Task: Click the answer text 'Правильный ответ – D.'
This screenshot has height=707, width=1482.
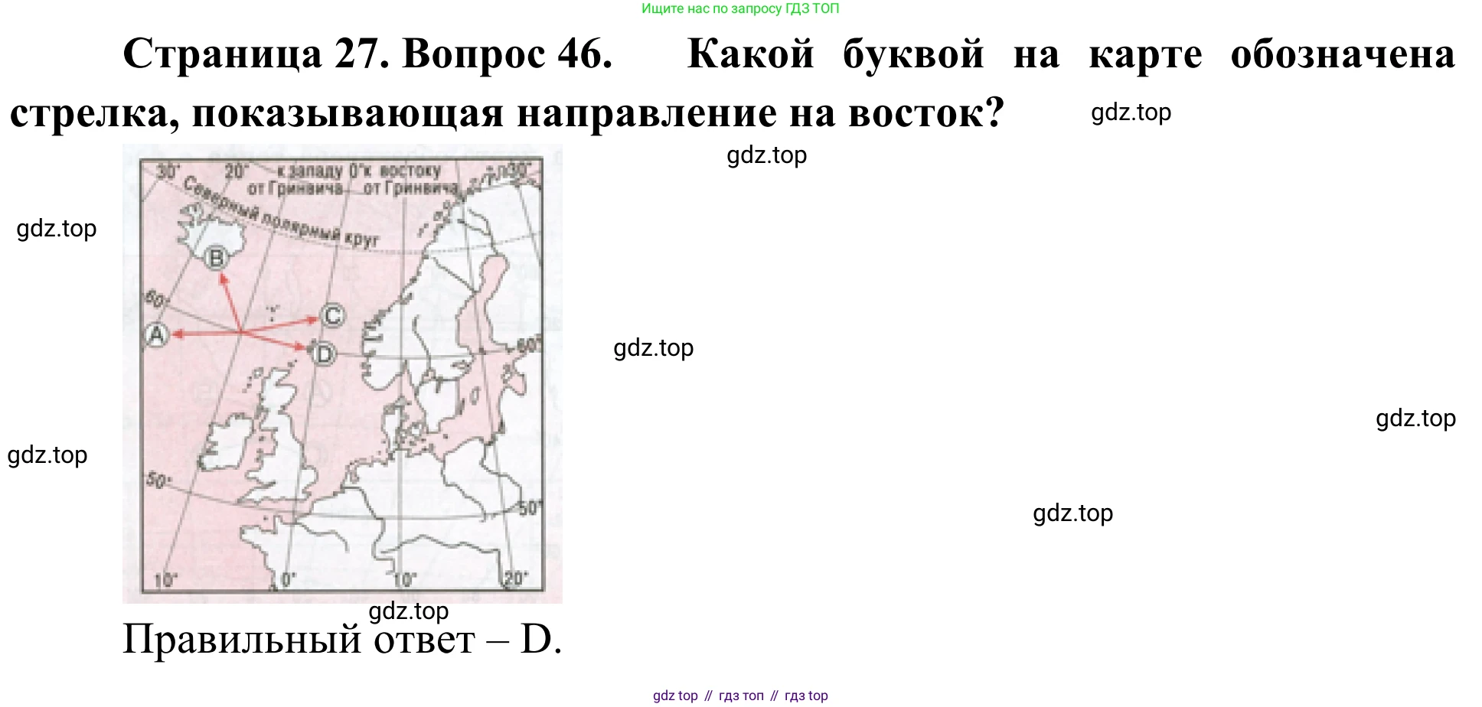Action: [342, 639]
